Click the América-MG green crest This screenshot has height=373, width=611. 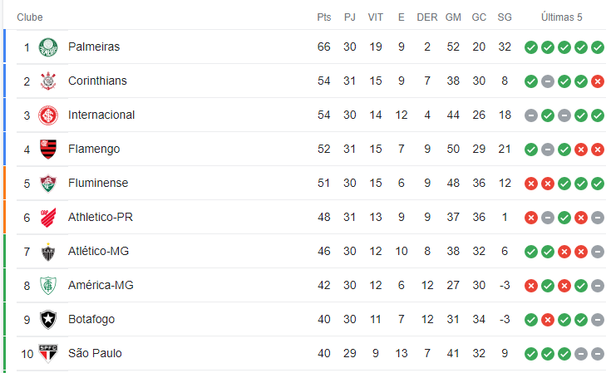48,286
